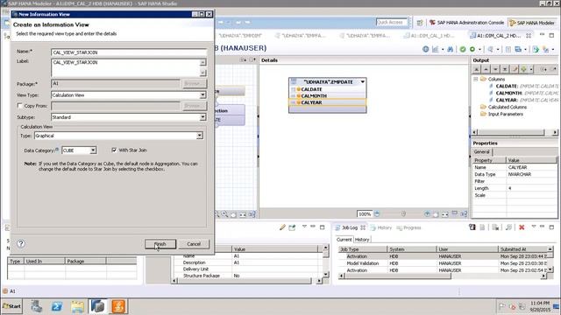This screenshot has width=561, height=315.
Task: Click the green Save and Validate checkmark icon
Action: (x=463, y=49)
